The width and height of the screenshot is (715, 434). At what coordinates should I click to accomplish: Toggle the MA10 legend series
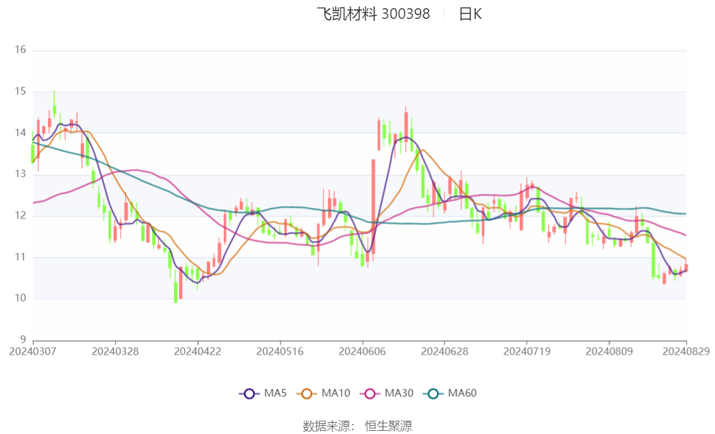pos(323,394)
